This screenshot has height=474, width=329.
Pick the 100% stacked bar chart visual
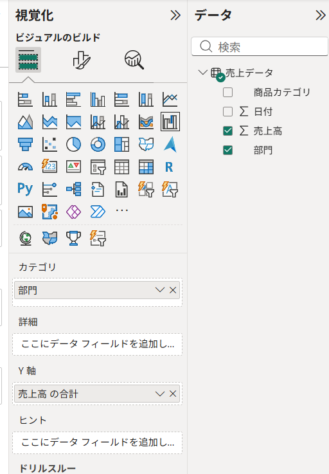121,99
